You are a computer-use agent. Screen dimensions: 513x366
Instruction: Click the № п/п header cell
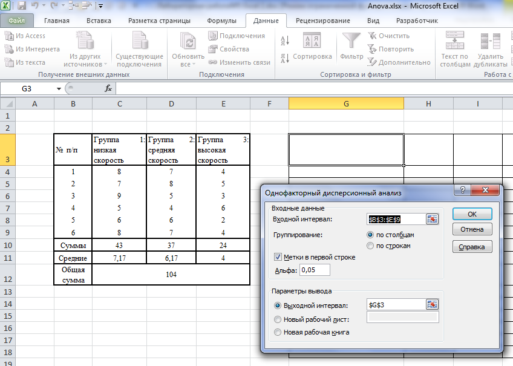pyautogui.click(x=73, y=149)
